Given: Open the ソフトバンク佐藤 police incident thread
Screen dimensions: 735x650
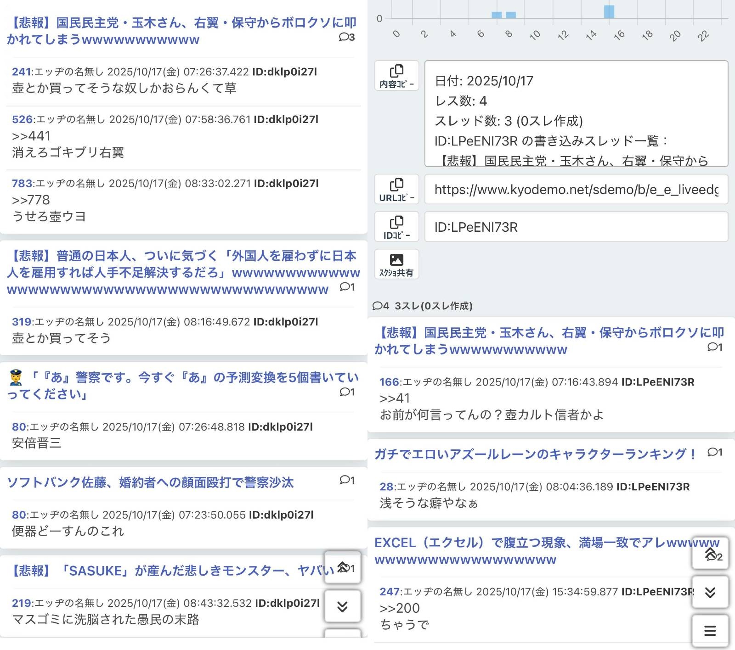Looking at the screenshot, I should coord(150,482).
